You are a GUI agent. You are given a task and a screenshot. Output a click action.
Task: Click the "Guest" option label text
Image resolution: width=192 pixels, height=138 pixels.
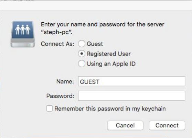[x=95, y=44]
